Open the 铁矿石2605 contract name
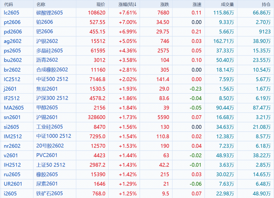 tap(49, 193)
